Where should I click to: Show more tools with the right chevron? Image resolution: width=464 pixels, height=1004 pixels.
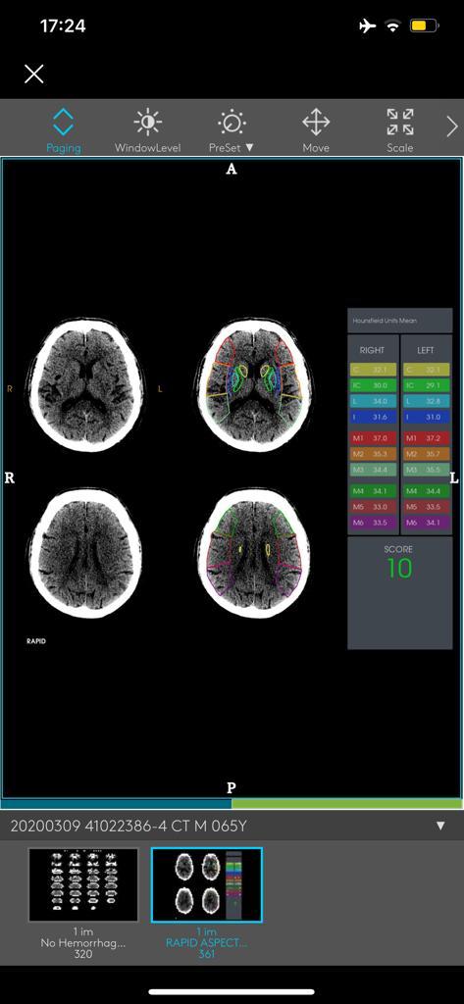[x=452, y=126]
